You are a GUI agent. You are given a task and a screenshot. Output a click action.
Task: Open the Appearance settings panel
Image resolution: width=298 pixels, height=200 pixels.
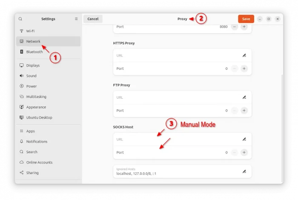36,107
